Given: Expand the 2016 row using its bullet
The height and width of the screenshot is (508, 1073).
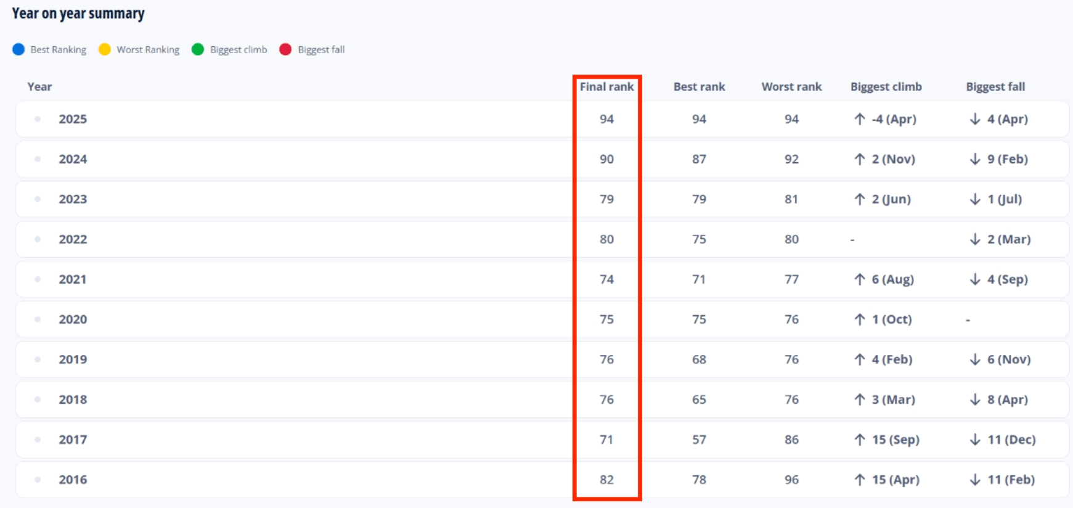Looking at the screenshot, I should (38, 480).
